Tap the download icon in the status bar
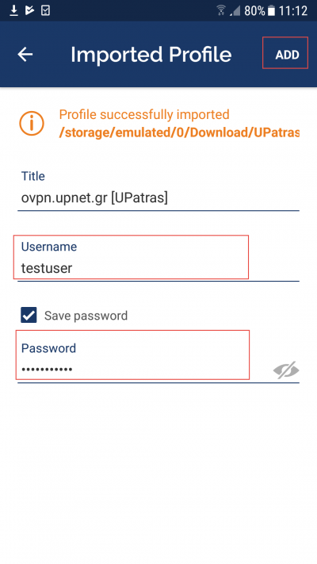This screenshot has height=564, width=317. click(x=14, y=11)
